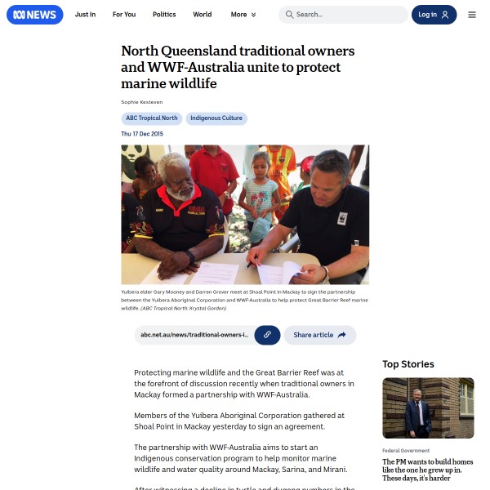Open the Just In menu item
The width and height of the screenshot is (490, 490).
point(85,15)
